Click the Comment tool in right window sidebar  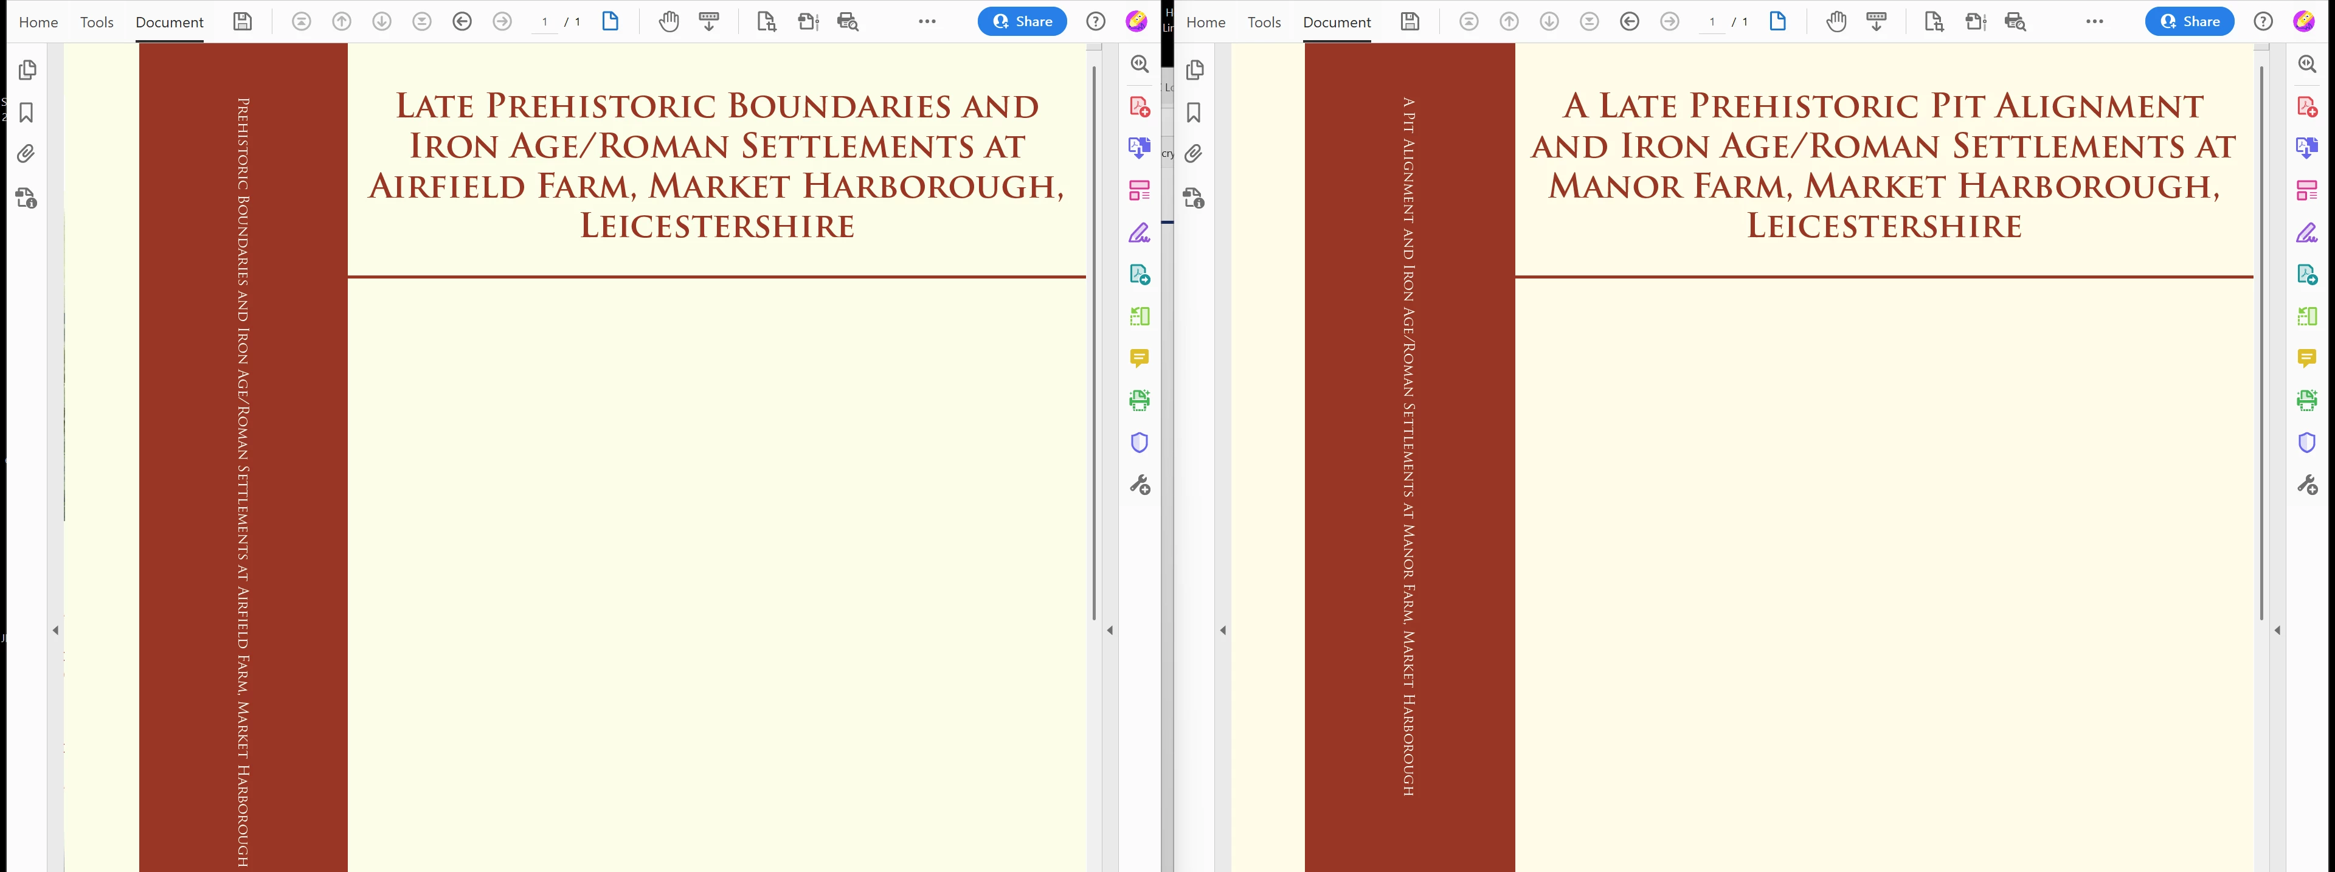click(2307, 359)
